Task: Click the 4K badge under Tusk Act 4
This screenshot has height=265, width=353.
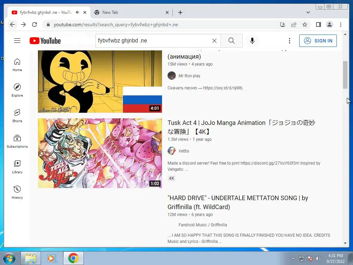Action: [172, 178]
